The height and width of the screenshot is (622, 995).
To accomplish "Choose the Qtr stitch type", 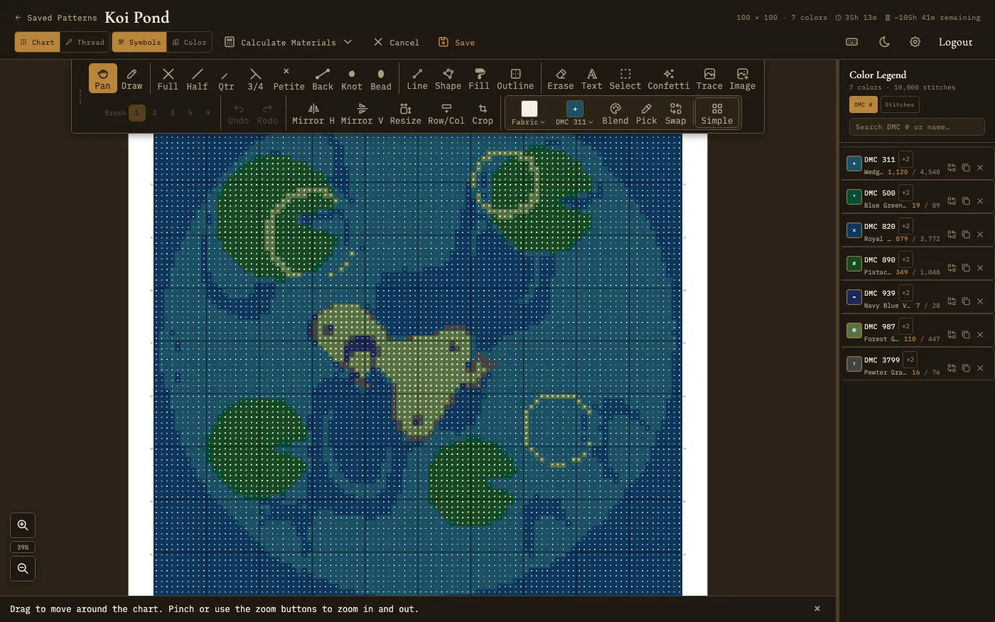I will (226, 78).
